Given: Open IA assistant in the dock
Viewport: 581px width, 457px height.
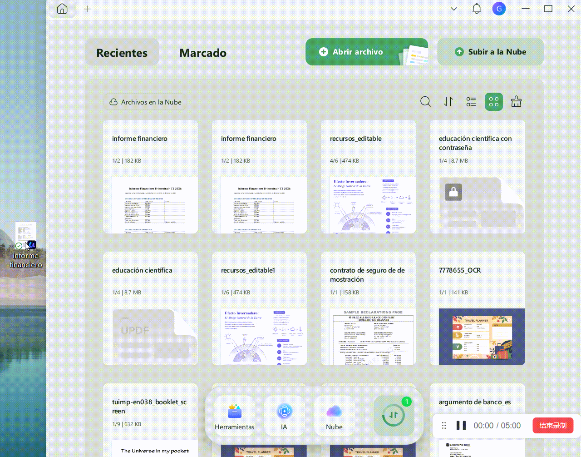Looking at the screenshot, I should [x=284, y=416].
